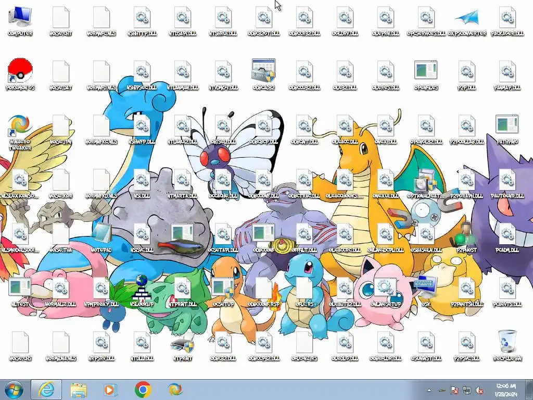Select the ODBCAD32 toolbox icon
Viewport: 533px width, 400px height.
(x=263, y=70)
